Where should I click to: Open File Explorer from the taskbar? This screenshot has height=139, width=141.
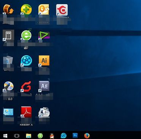click(x=29, y=136)
